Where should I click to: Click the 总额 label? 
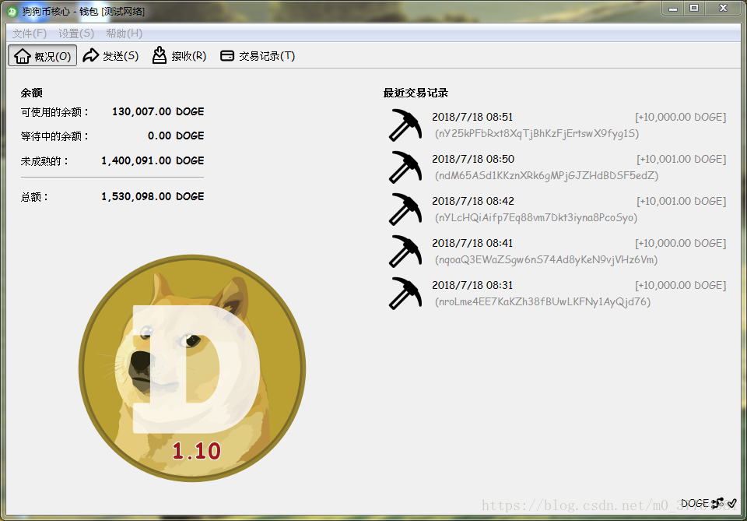pos(34,197)
